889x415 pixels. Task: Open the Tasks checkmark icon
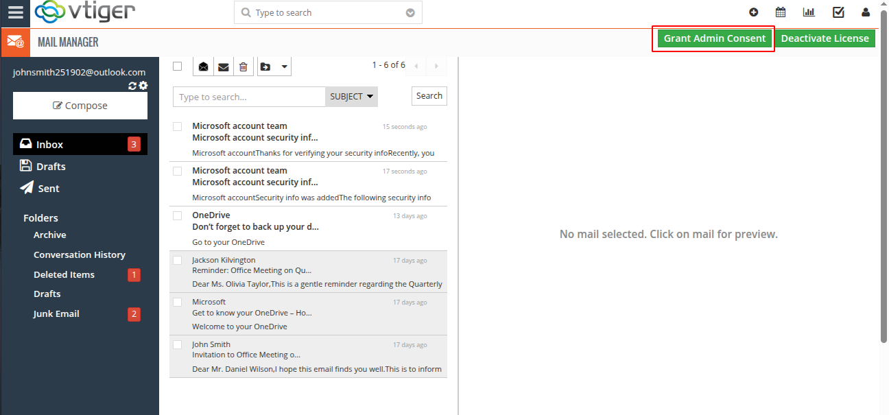[838, 12]
